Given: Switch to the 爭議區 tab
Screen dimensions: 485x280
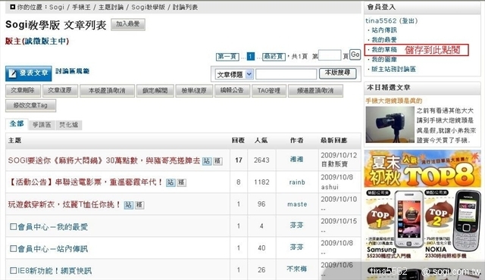Looking at the screenshot, I should (42, 125).
